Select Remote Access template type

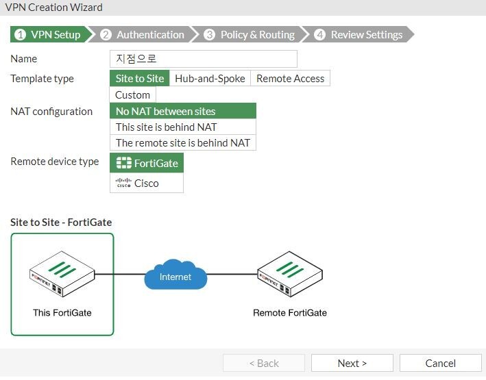(x=290, y=78)
